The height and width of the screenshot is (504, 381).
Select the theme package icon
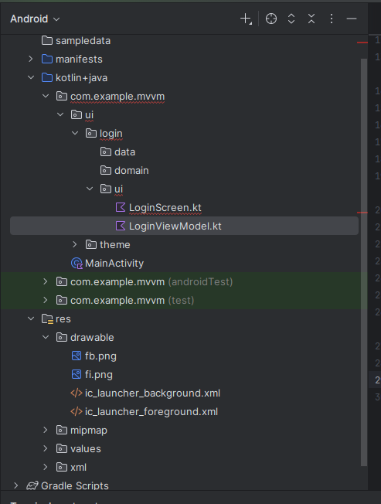pyautogui.click(x=91, y=244)
